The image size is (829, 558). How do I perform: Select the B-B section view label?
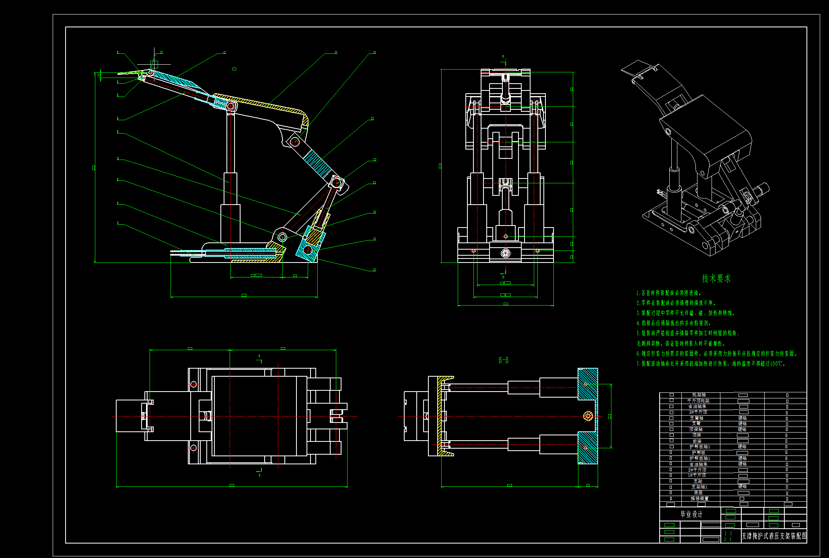pos(503,360)
